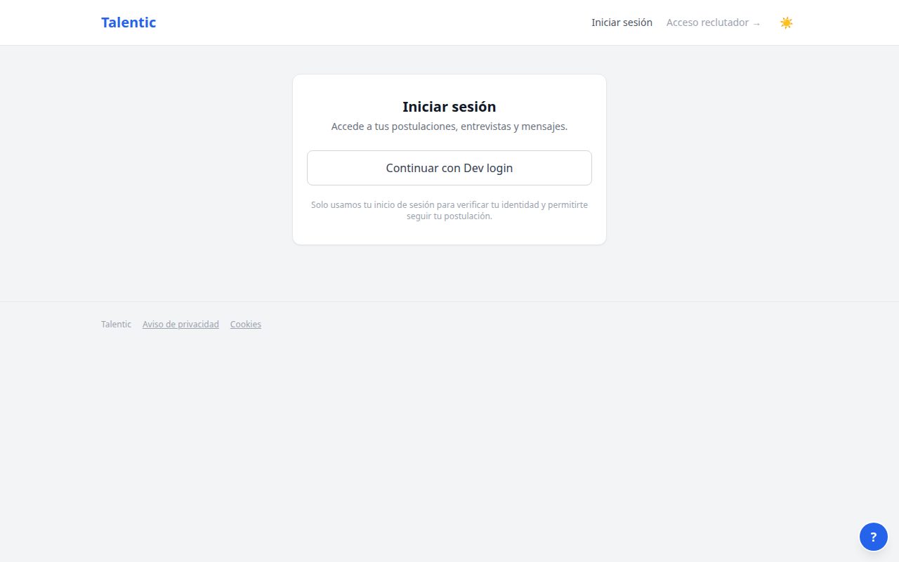Open the help question mark button
The height and width of the screenshot is (562, 899).
pos(873,537)
